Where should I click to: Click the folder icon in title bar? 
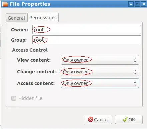pos(5,4)
